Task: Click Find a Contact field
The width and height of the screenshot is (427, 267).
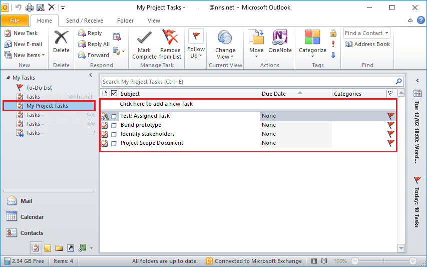Action: coord(366,33)
